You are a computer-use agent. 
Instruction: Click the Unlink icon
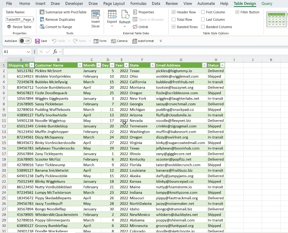coord(135,27)
